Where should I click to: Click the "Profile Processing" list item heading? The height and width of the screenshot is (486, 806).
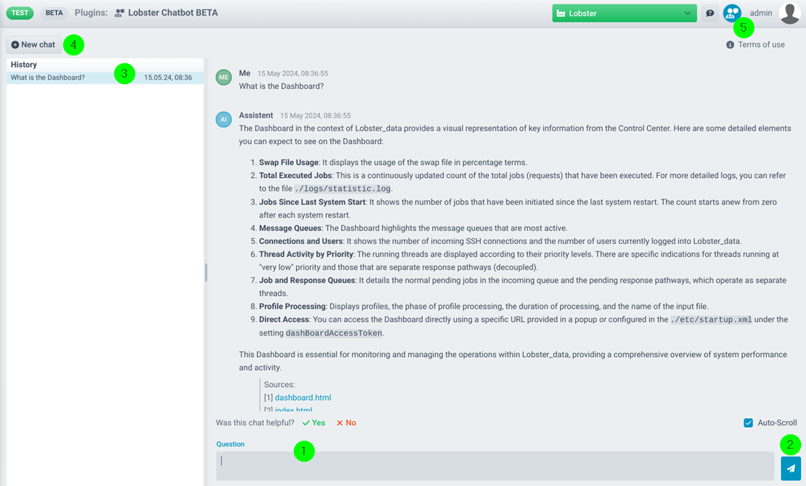(292, 307)
